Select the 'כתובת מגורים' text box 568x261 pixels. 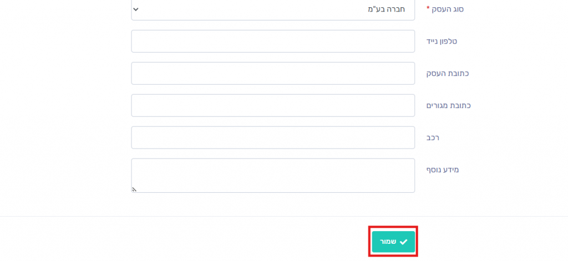[273, 106]
